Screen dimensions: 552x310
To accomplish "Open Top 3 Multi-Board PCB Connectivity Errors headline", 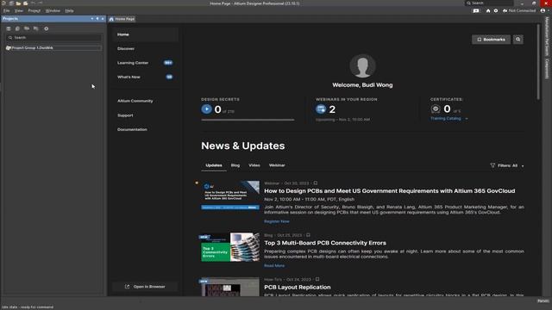I will point(325,243).
